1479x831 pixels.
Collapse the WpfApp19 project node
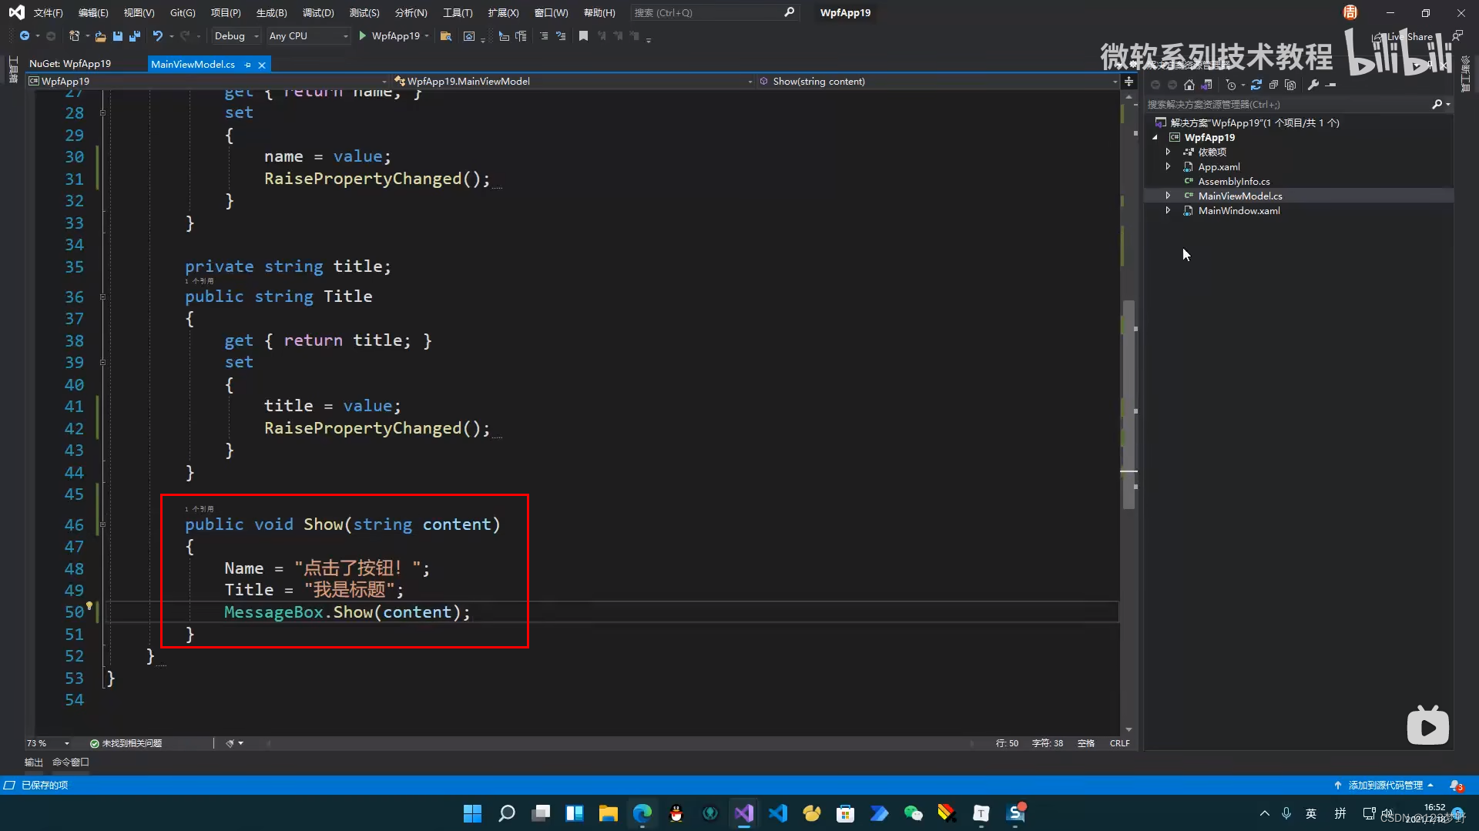tap(1155, 137)
